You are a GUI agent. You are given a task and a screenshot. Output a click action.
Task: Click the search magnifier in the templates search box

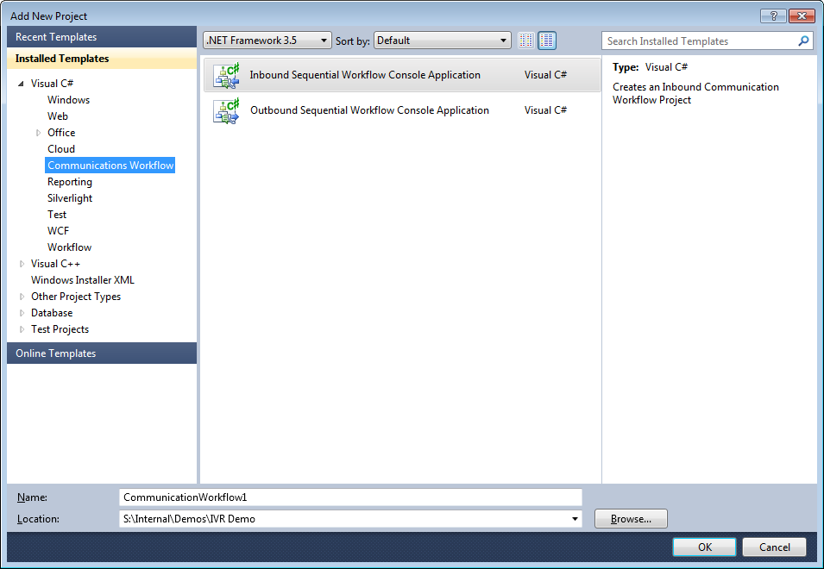click(803, 41)
